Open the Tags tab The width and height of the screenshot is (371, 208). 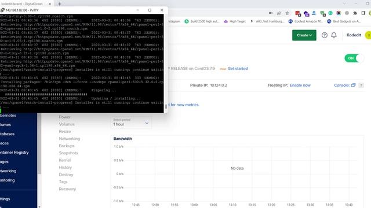coord(63,182)
